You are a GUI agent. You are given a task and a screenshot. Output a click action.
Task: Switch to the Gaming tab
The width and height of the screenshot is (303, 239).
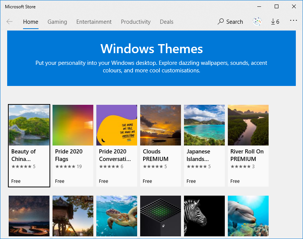click(57, 22)
